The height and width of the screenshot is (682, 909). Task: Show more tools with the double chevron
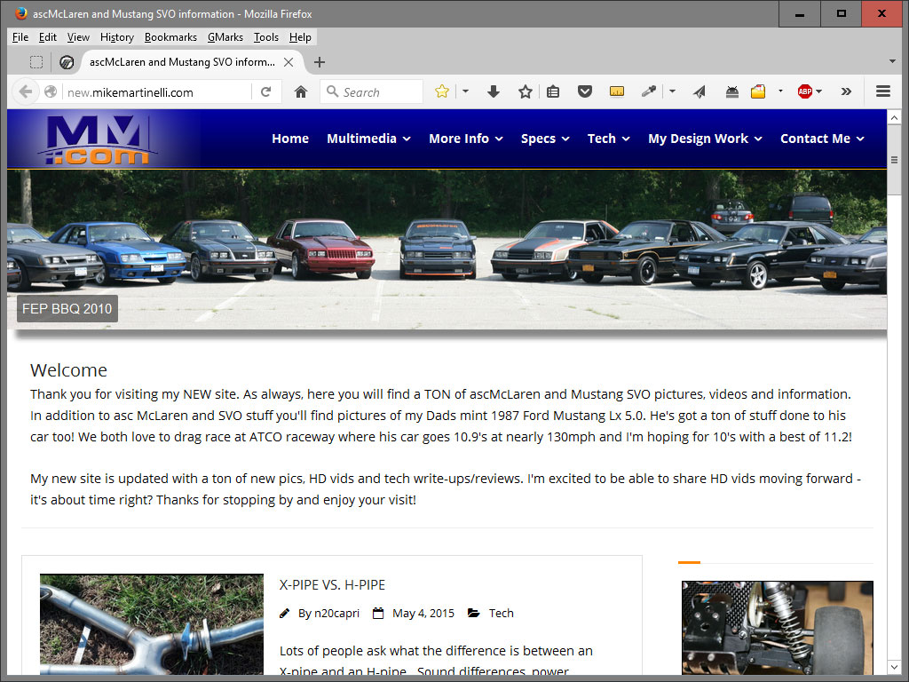(846, 91)
